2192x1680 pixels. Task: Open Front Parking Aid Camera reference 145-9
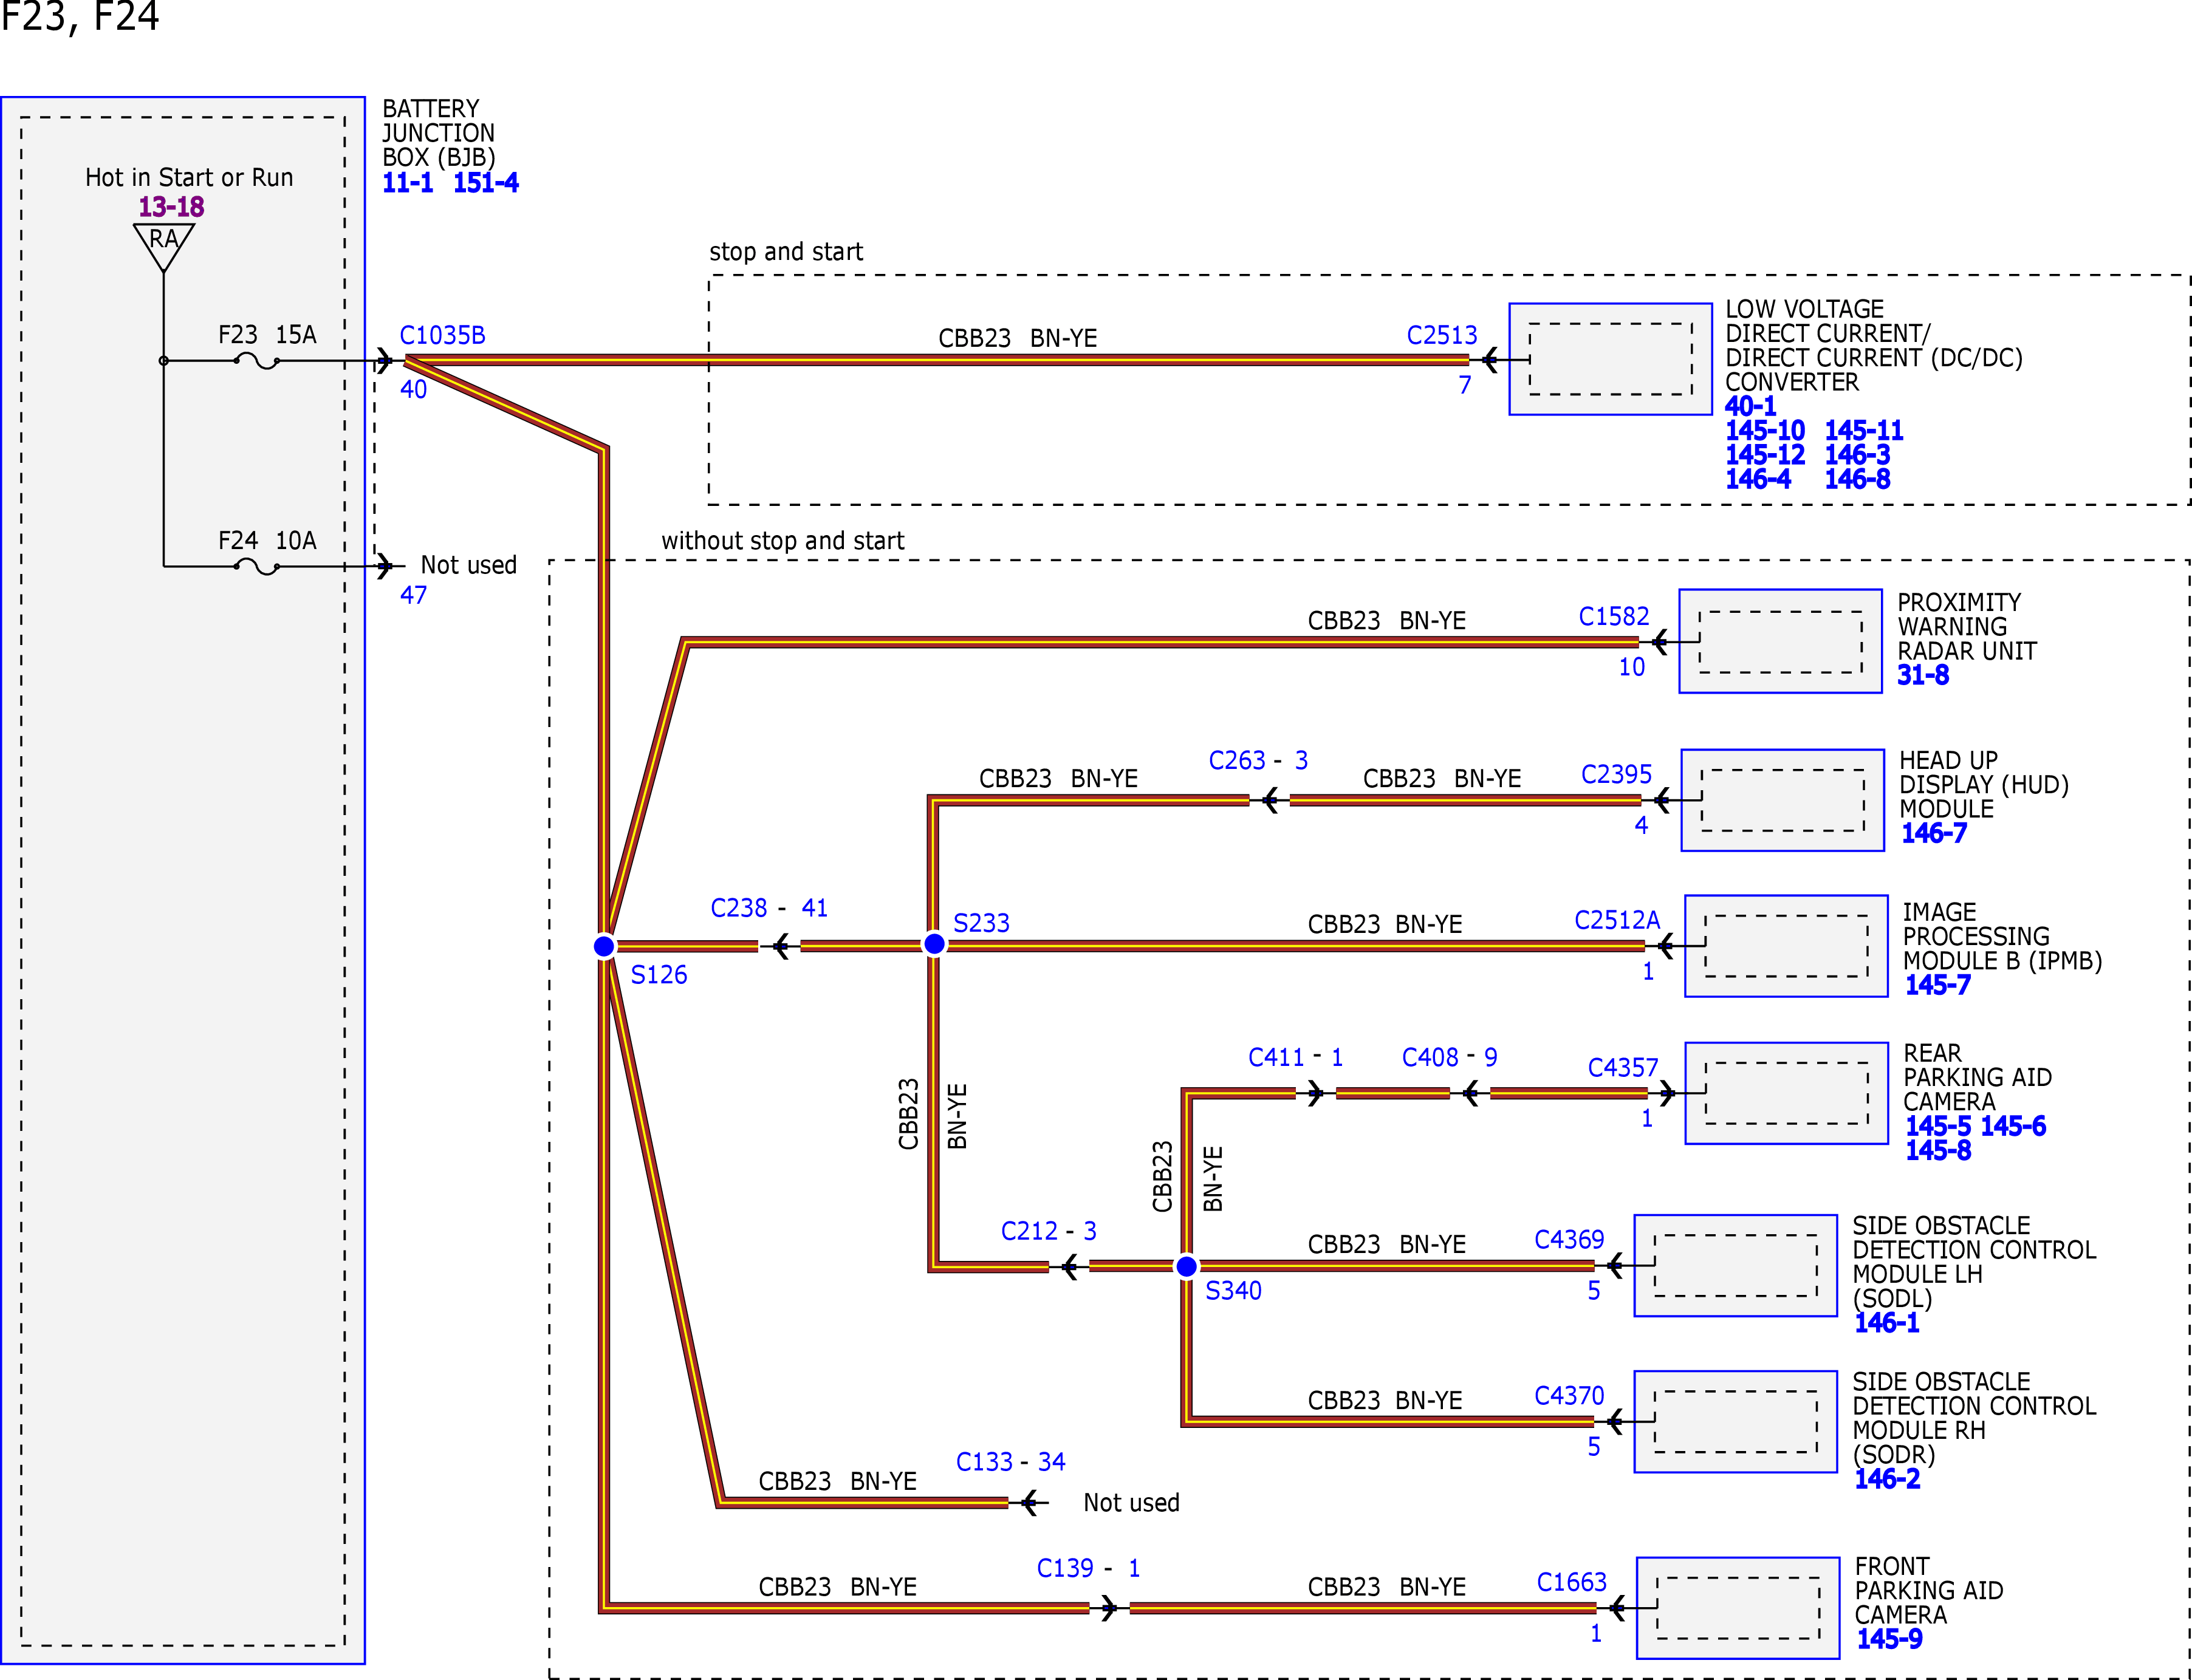(1890, 1639)
